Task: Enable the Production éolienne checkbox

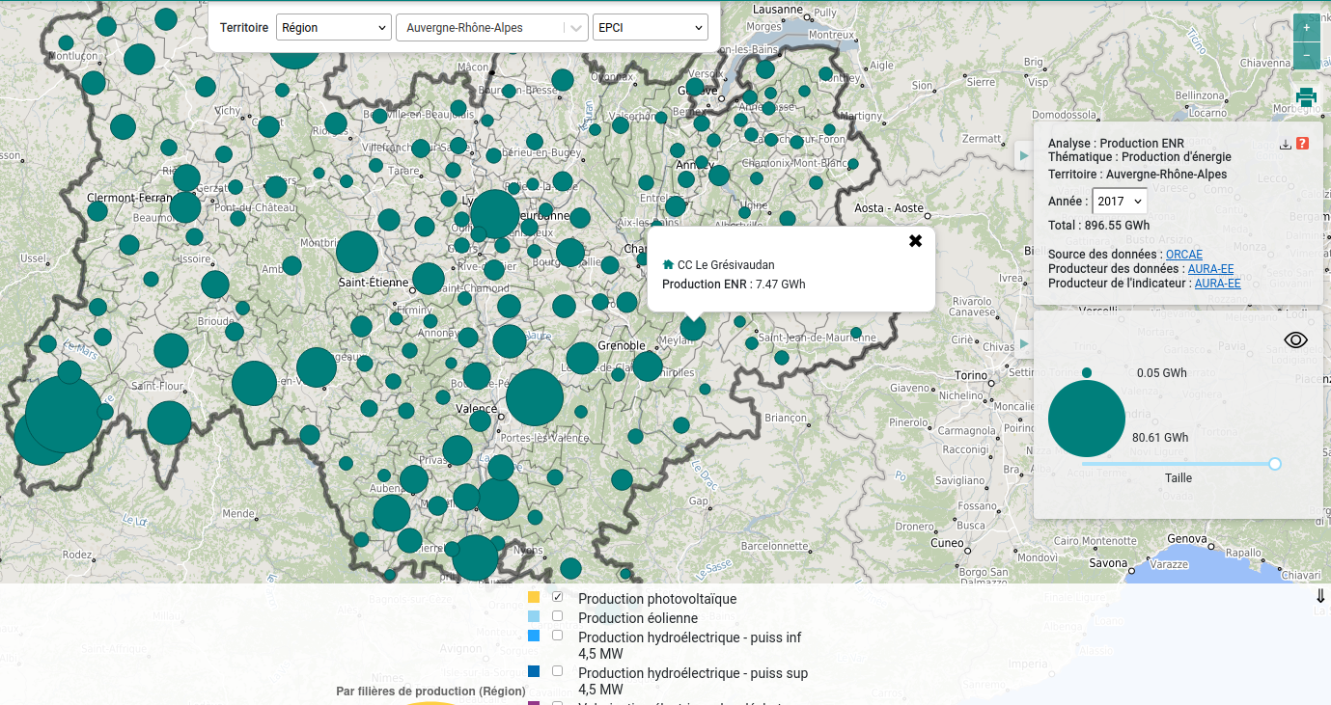Action: pos(557,616)
